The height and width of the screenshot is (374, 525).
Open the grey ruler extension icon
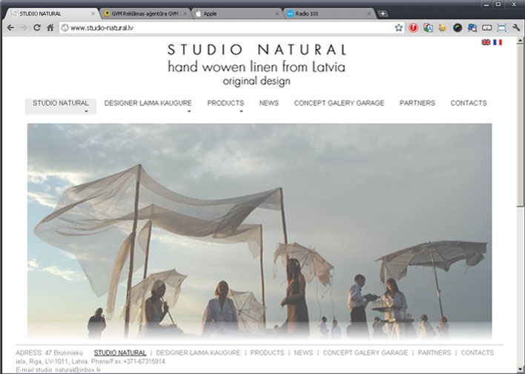[x=486, y=27]
